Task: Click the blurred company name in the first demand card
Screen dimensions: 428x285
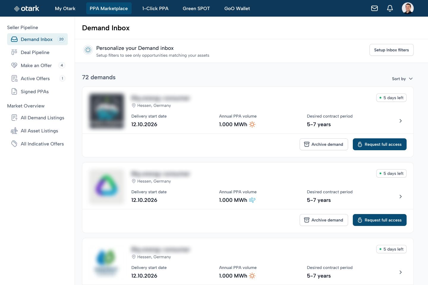Action: point(160,98)
